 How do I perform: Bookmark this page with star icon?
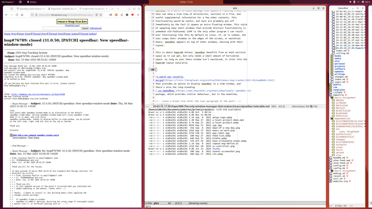(x=101, y=15)
